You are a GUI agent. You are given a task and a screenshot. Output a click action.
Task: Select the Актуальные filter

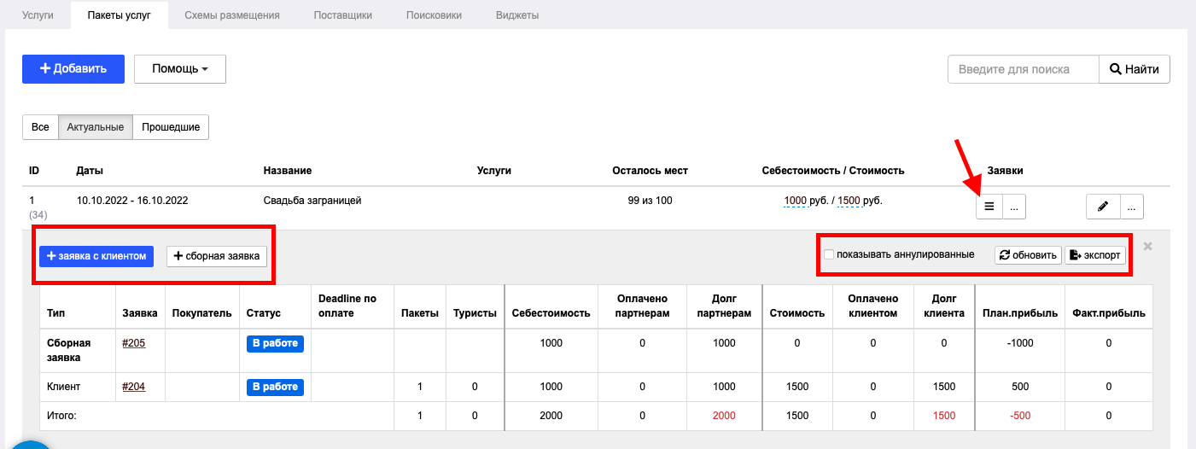(x=96, y=127)
